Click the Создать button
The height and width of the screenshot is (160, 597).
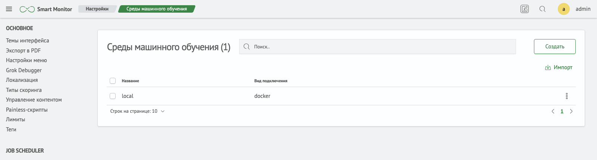click(x=555, y=47)
